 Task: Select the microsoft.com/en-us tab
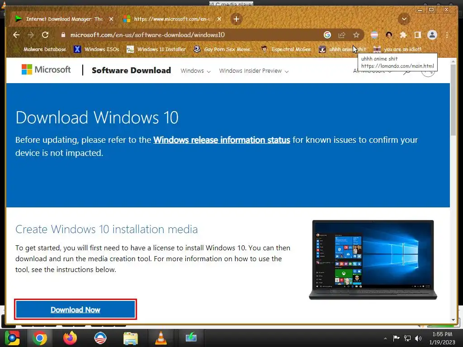pos(172,19)
